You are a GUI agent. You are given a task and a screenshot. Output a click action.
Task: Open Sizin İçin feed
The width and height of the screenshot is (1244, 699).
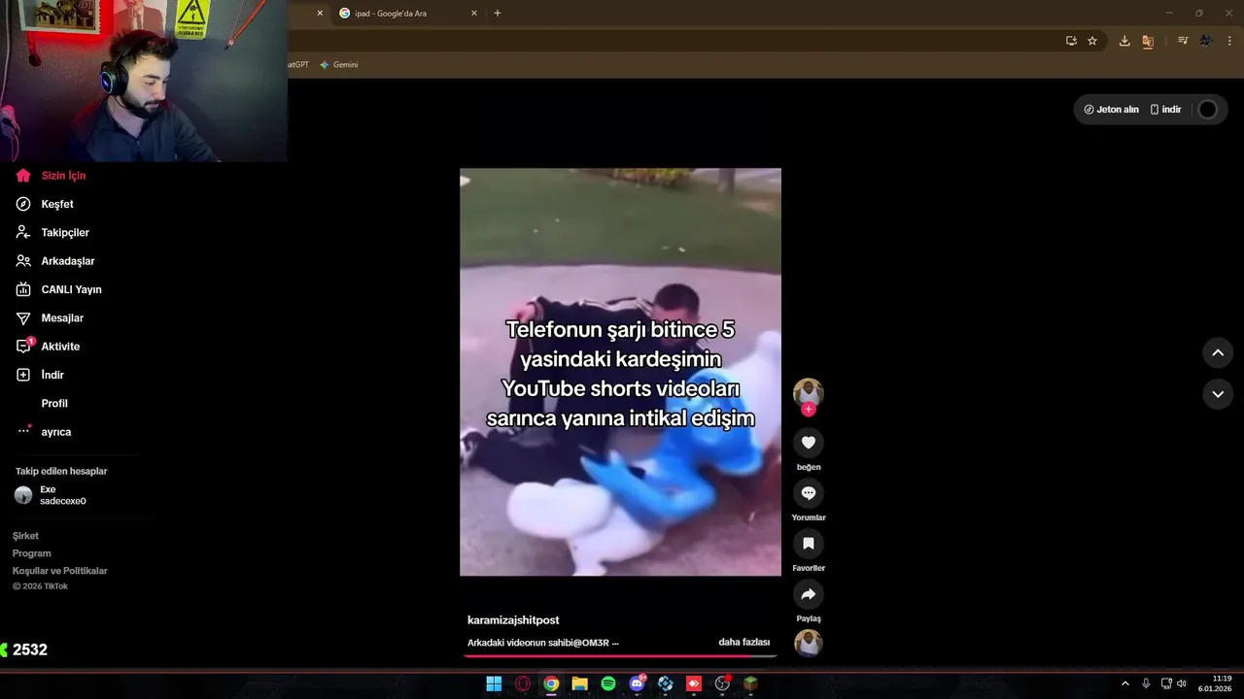tap(64, 176)
